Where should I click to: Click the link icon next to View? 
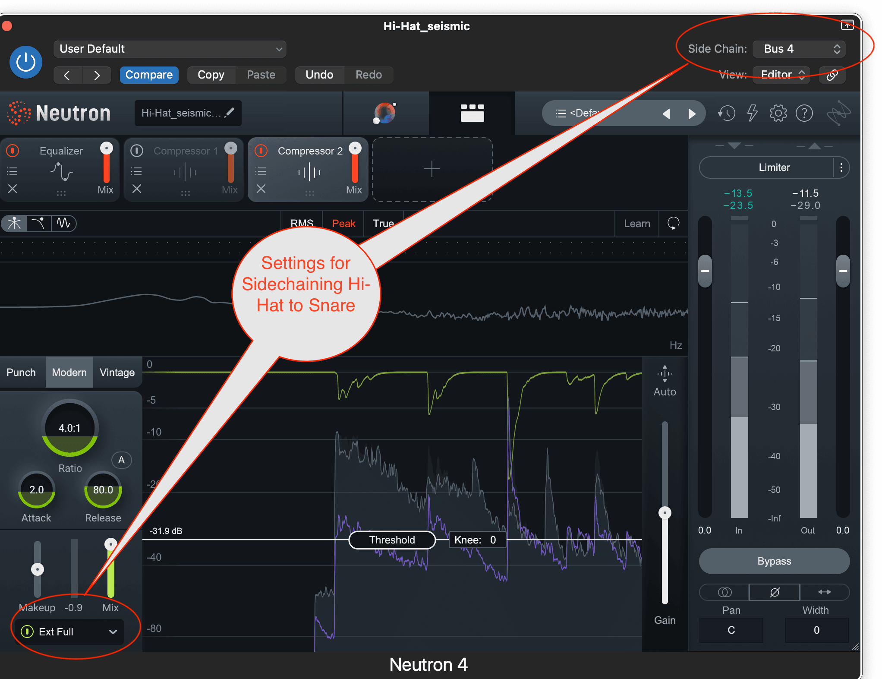pyautogui.click(x=832, y=75)
